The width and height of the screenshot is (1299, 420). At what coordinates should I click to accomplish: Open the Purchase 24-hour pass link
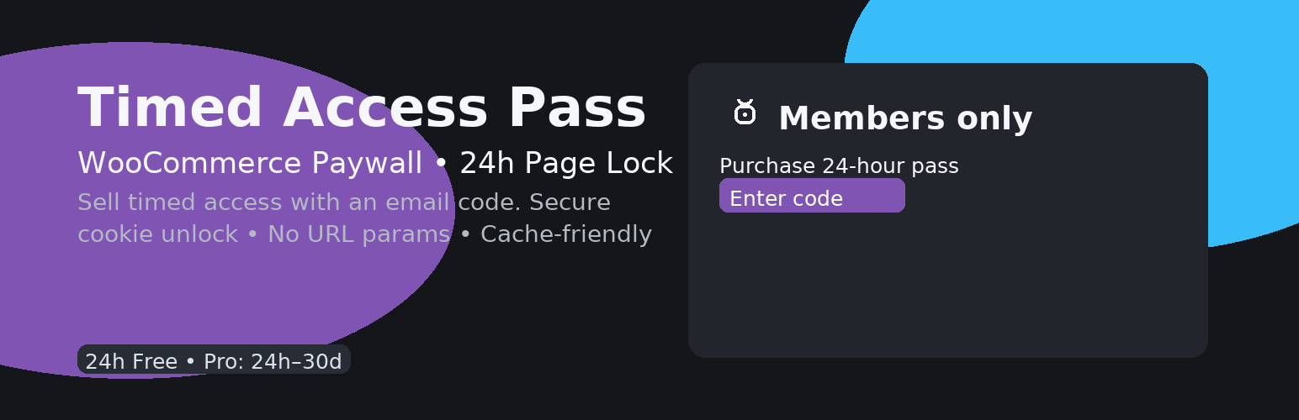tap(839, 166)
